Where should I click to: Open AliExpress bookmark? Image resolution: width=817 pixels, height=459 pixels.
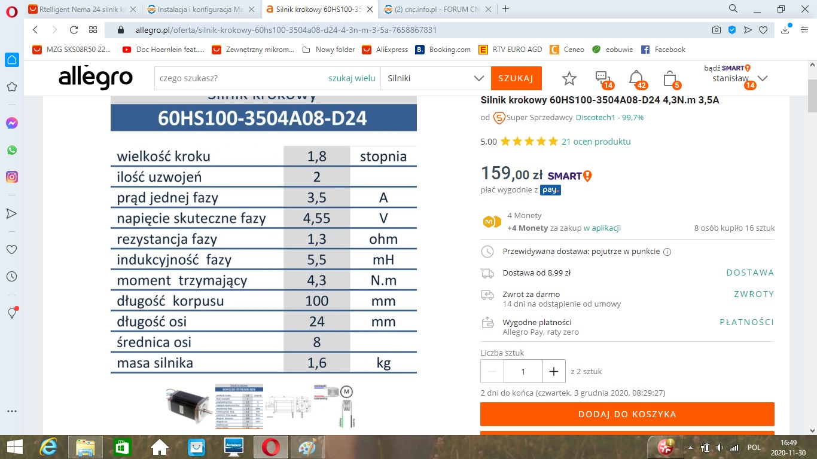[385, 50]
